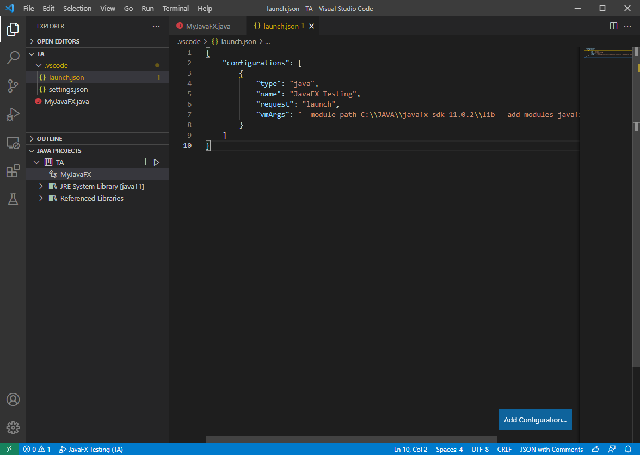This screenshot has width=640, height=455.
Task: Click "vmArgs" key on line 7
Action: 273,115
